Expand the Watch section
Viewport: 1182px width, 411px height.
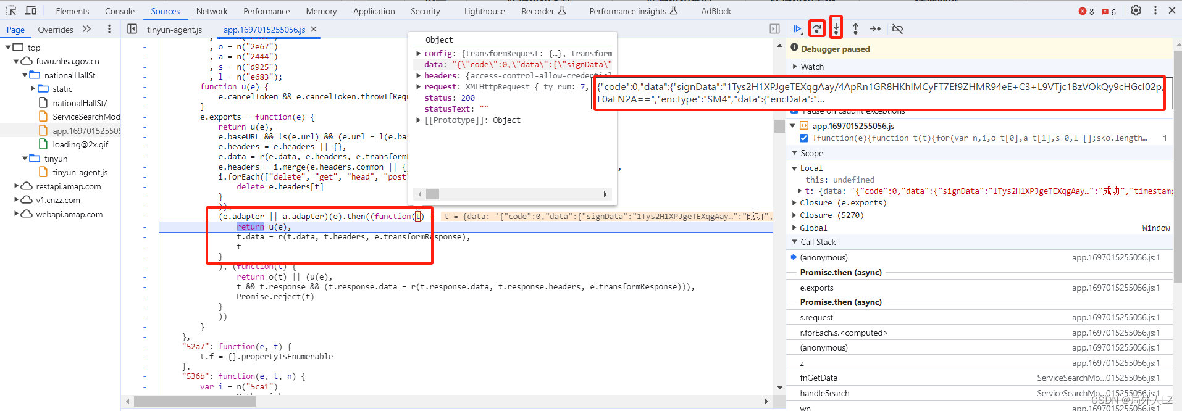[x=795, y=67]
